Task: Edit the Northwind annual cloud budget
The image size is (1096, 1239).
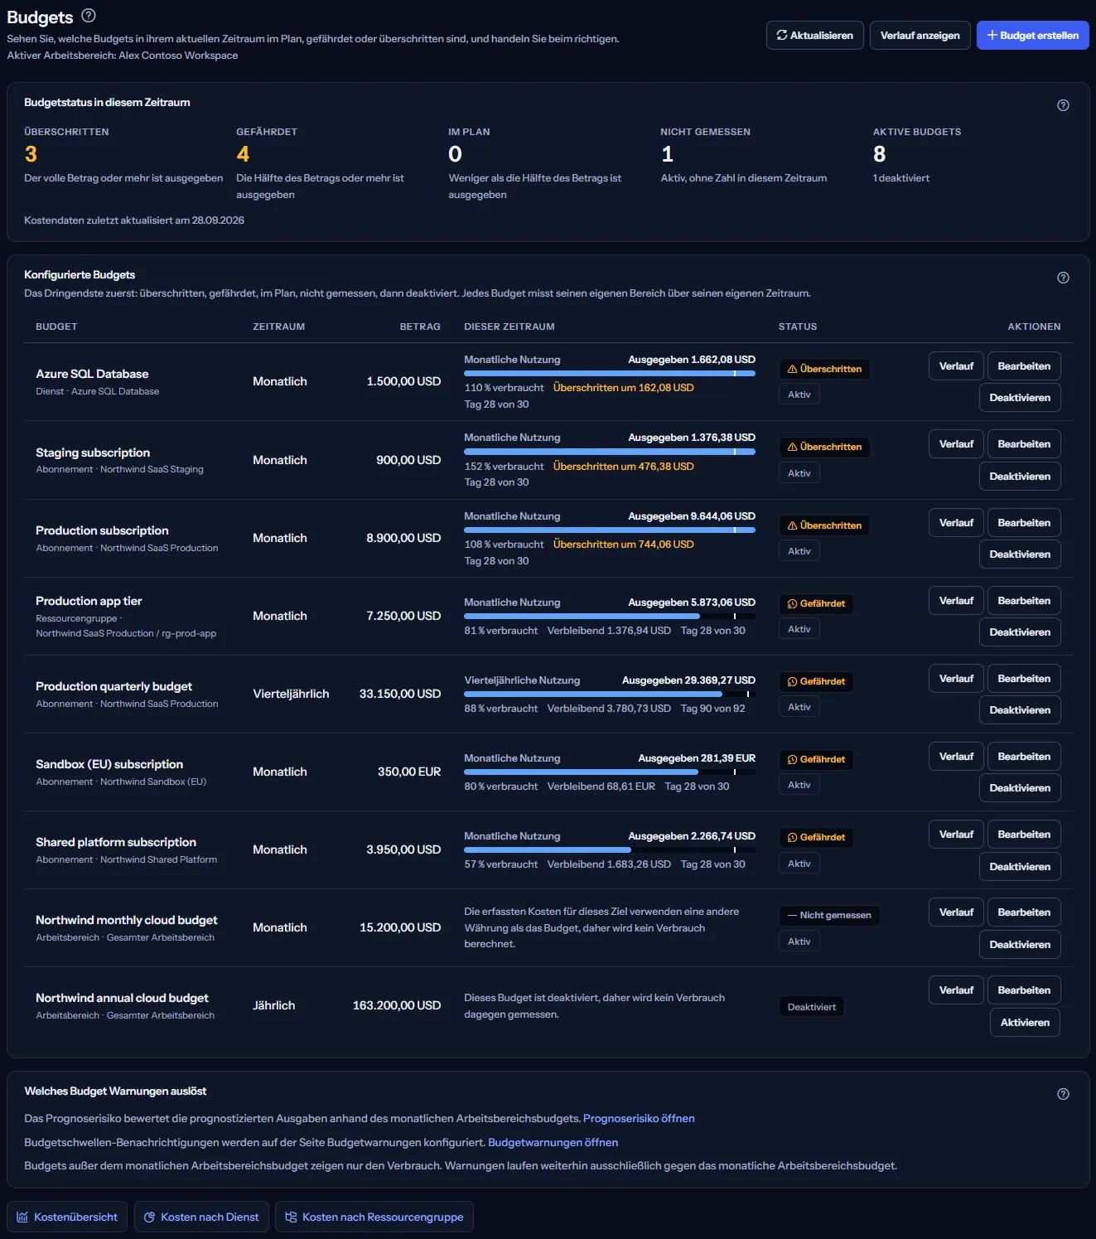Action: 1024,990
